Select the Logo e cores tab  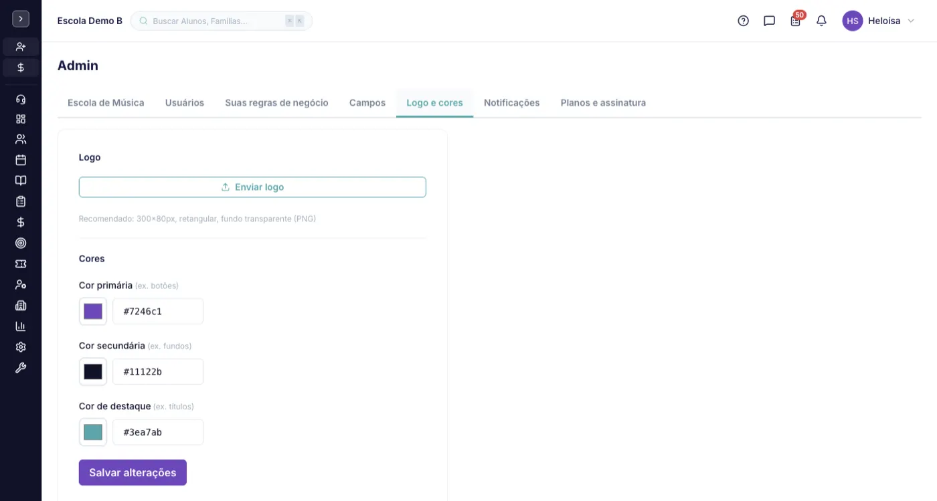click(435, 103)
